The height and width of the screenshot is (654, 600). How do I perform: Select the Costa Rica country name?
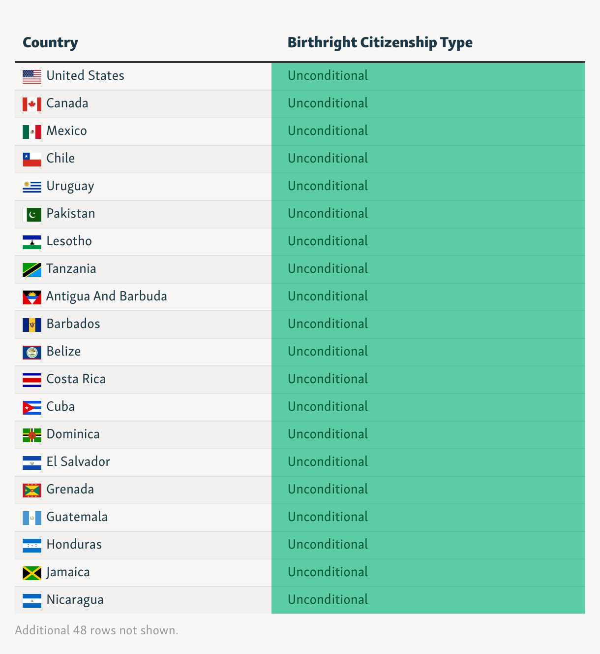pos(76,379)
